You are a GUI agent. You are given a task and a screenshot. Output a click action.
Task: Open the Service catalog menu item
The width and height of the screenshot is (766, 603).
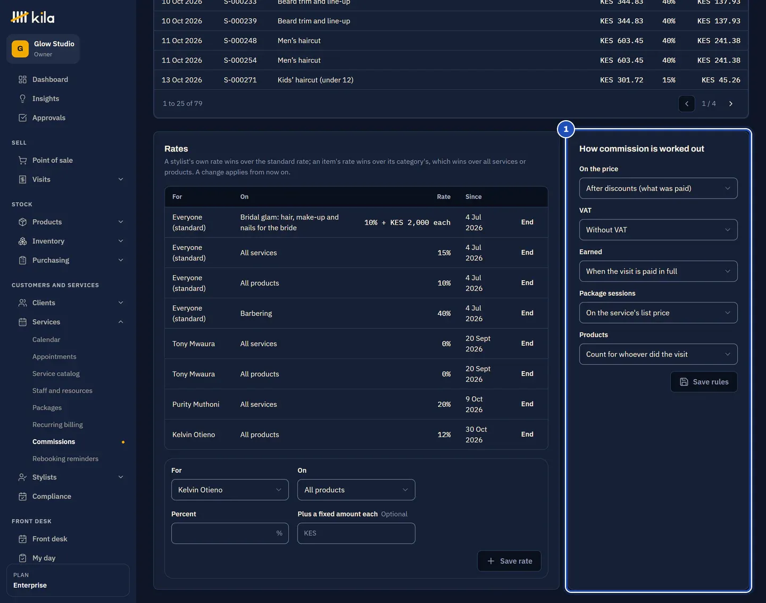[x=56, y=374]
